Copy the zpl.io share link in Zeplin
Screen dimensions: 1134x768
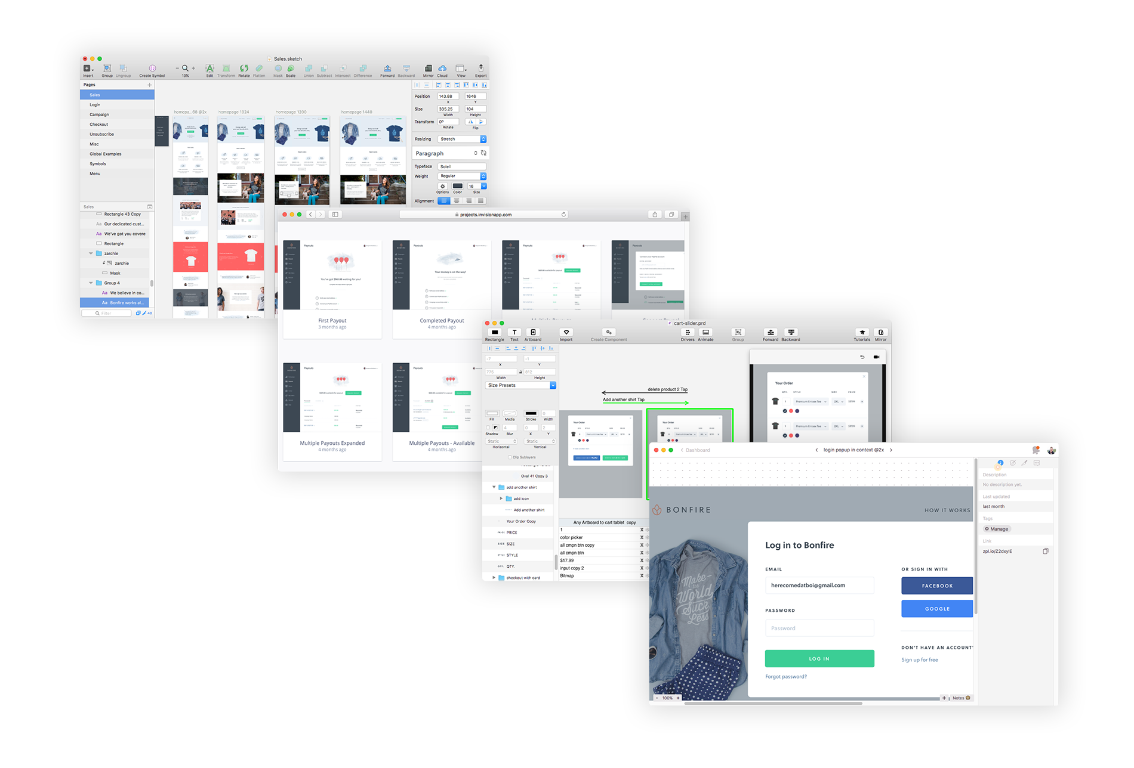[x=1046, y=551]
